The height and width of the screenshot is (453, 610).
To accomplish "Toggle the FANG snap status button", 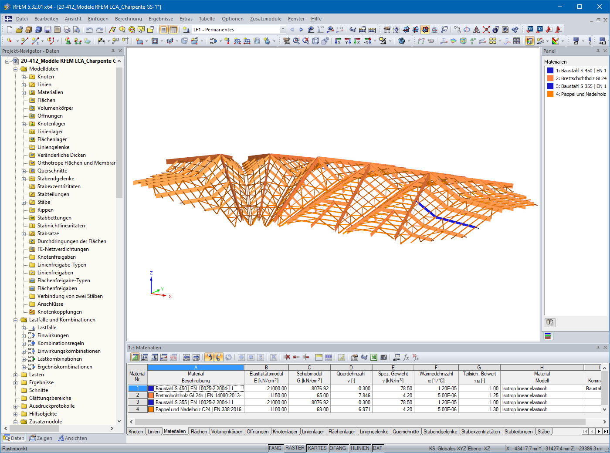I will 275,448.
